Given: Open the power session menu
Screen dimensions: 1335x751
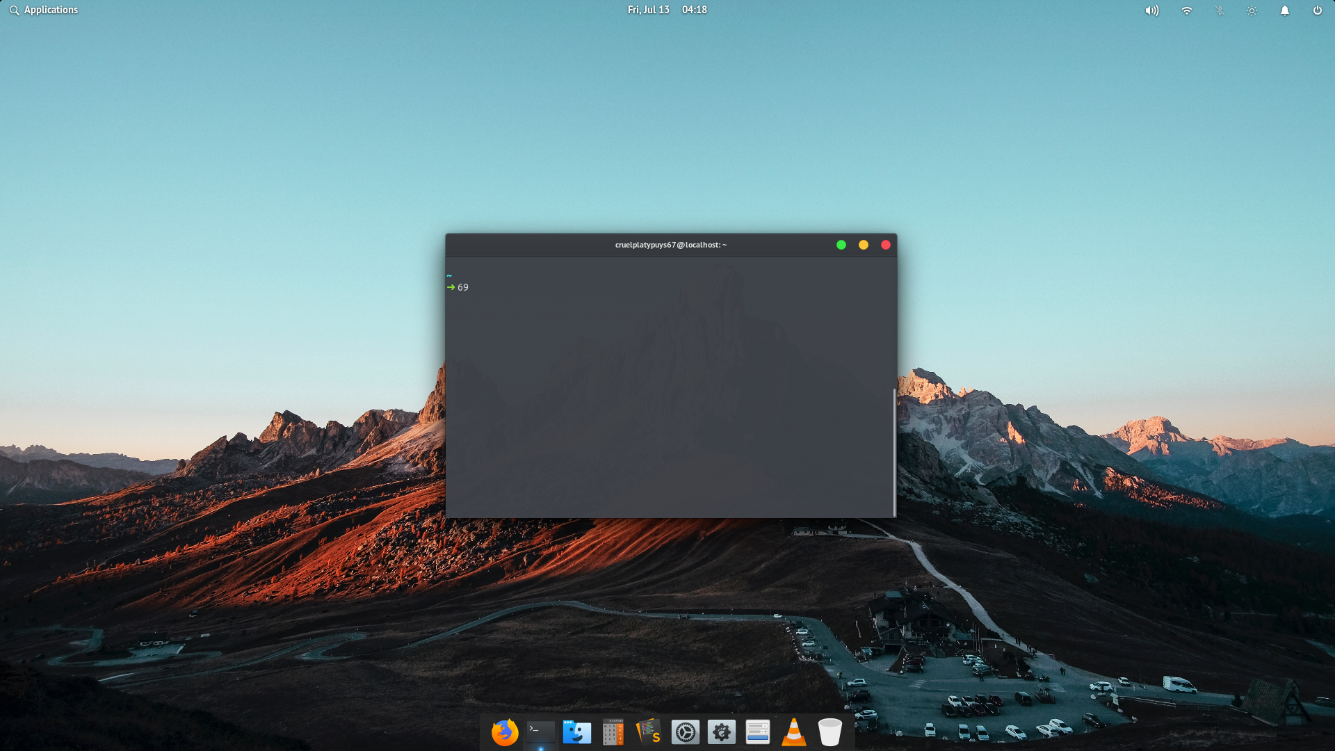Looking at the screenshot, I should 1317,10.
